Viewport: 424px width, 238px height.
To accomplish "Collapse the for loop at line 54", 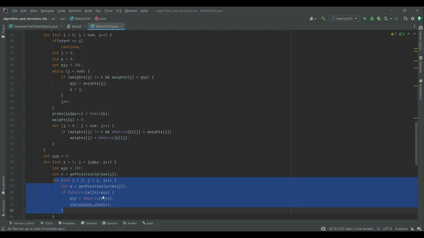I will click(x=24, y=35).
